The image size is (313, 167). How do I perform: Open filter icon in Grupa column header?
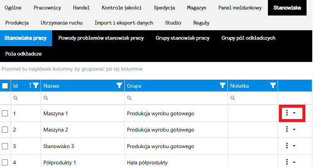222,86
